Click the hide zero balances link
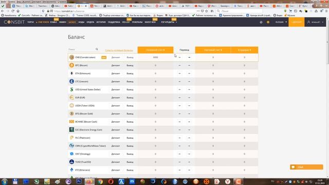The width and height of the screenshot is (329, 185). click(x=119, y=50)
